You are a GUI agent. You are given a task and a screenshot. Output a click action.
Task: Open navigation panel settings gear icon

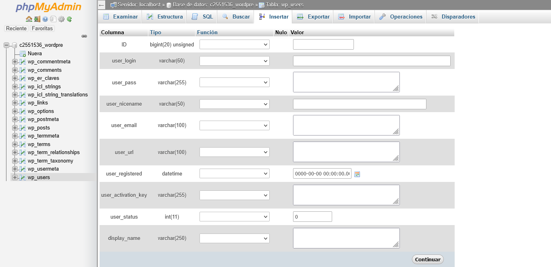tap(61, 19)
